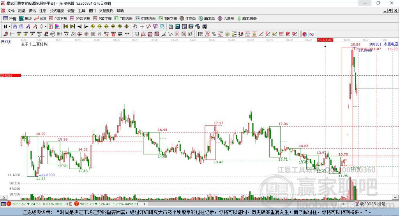This screenshot has width=399, height=216.
Task: Click the 11.63 low price label
Action: point(41,179)
